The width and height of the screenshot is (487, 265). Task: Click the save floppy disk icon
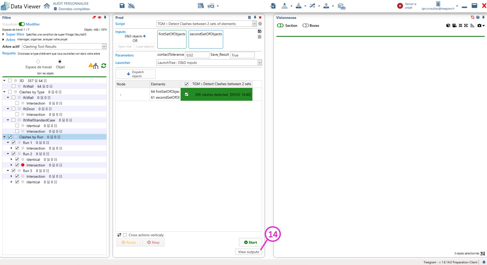(x=122, y=6)
